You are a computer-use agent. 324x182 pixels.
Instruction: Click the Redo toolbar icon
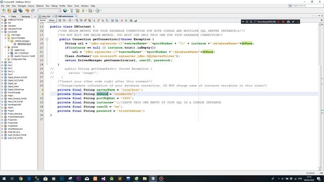[32, 11]
